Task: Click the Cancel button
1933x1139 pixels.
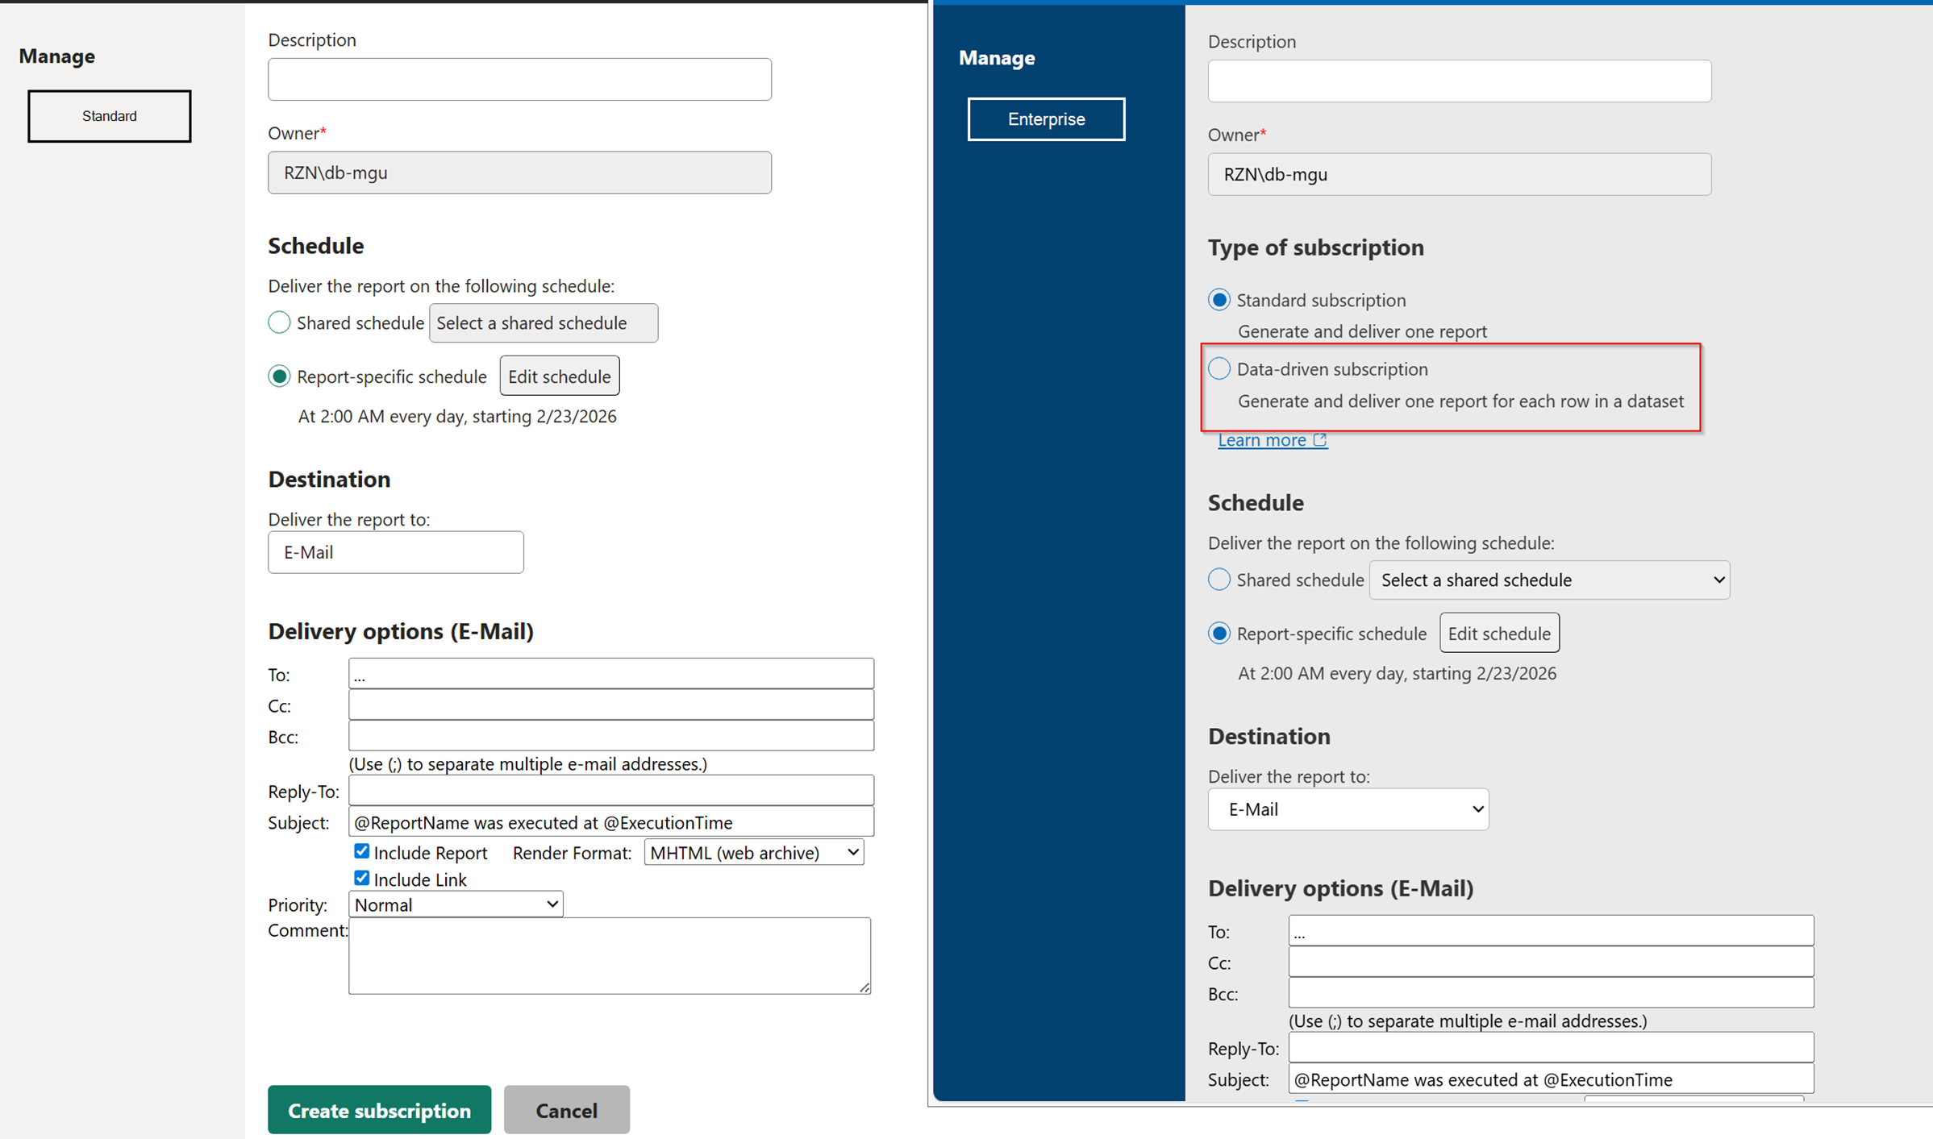Action: [566, 1110]
